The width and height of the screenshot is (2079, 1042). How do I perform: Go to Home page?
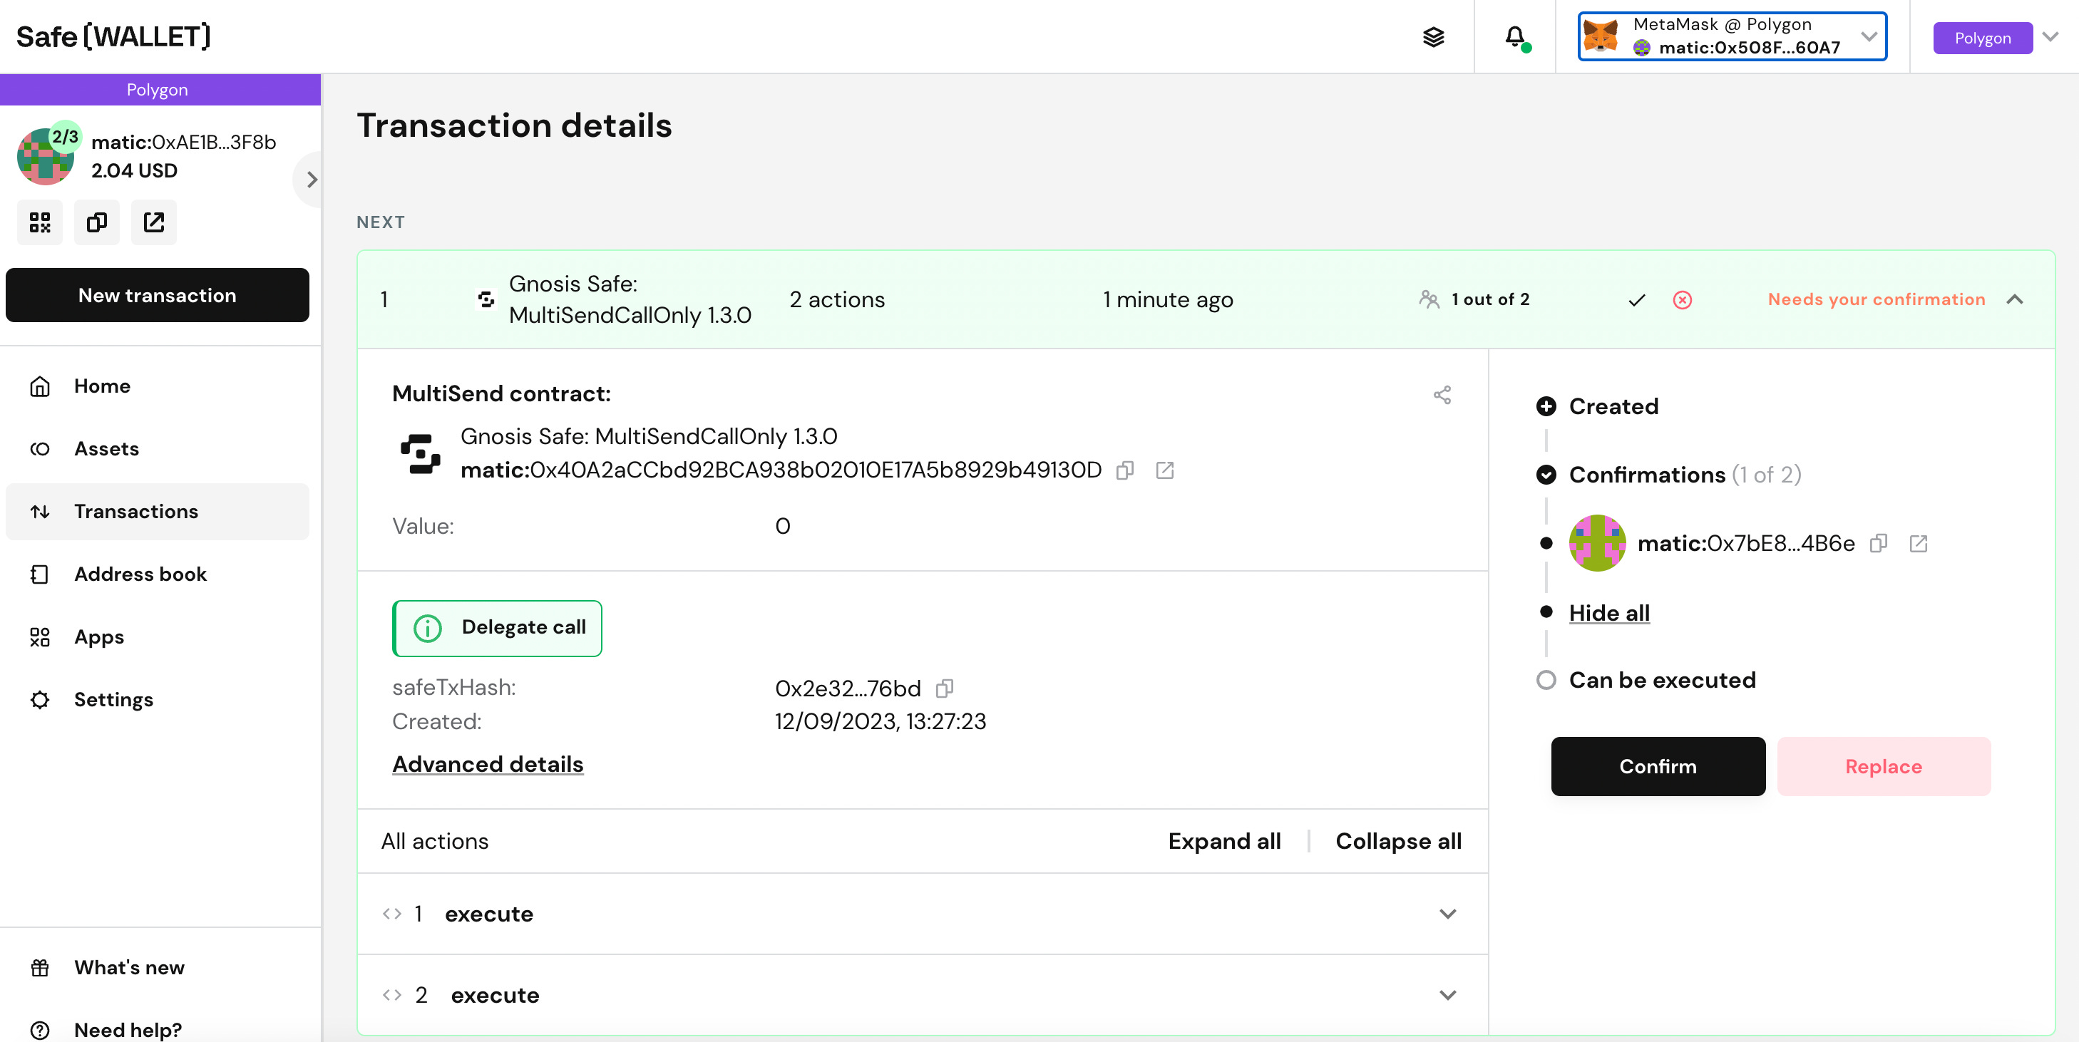pos(158,386)
